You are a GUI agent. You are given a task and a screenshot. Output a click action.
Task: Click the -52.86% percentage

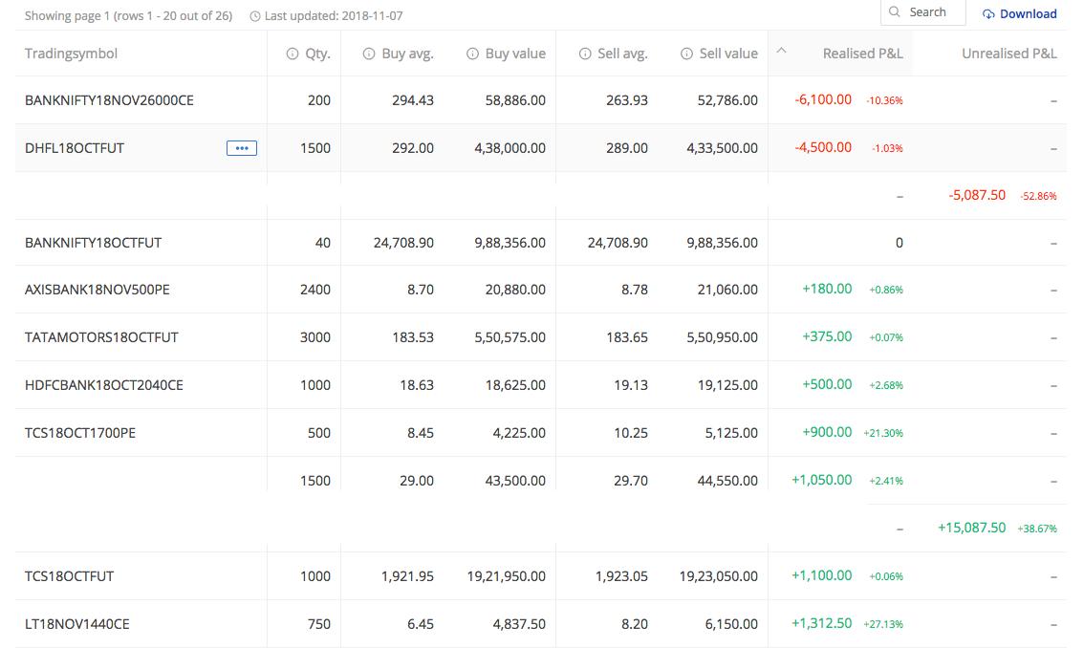pyautogui.click(x=1038, y=196)
